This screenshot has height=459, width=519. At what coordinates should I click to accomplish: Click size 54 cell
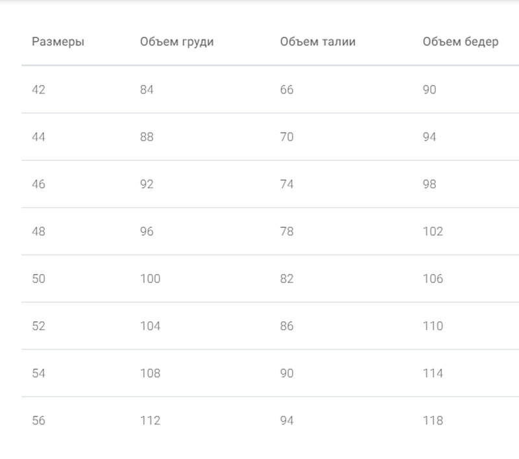pos(38,373)
